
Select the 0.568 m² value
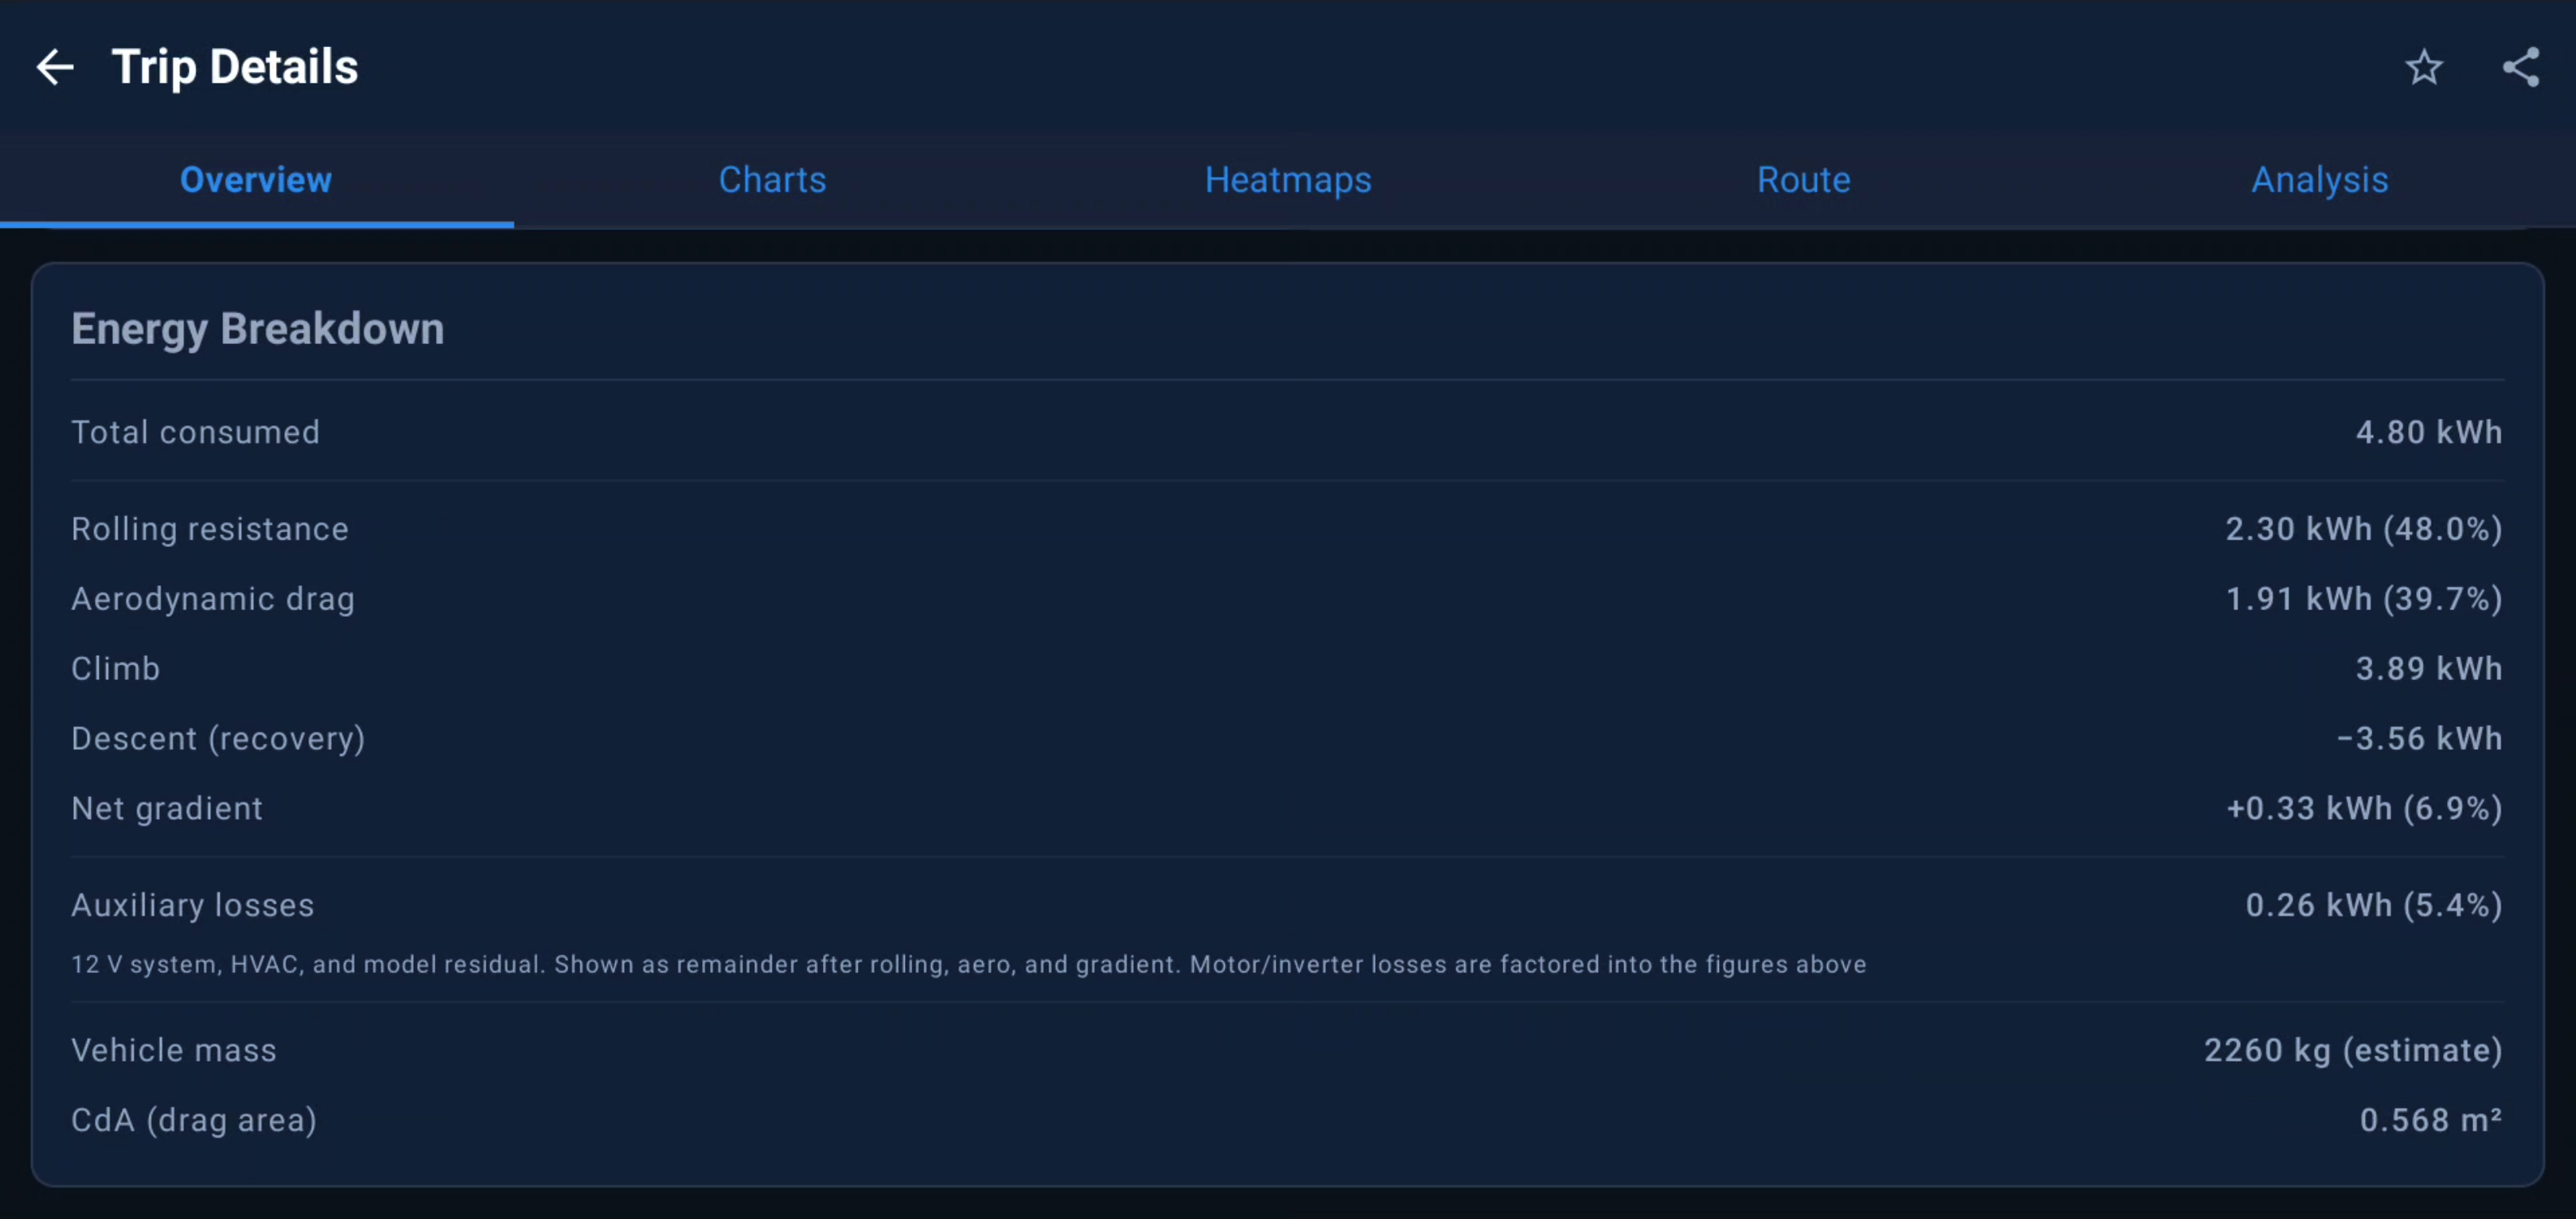click(2431, 1121)
